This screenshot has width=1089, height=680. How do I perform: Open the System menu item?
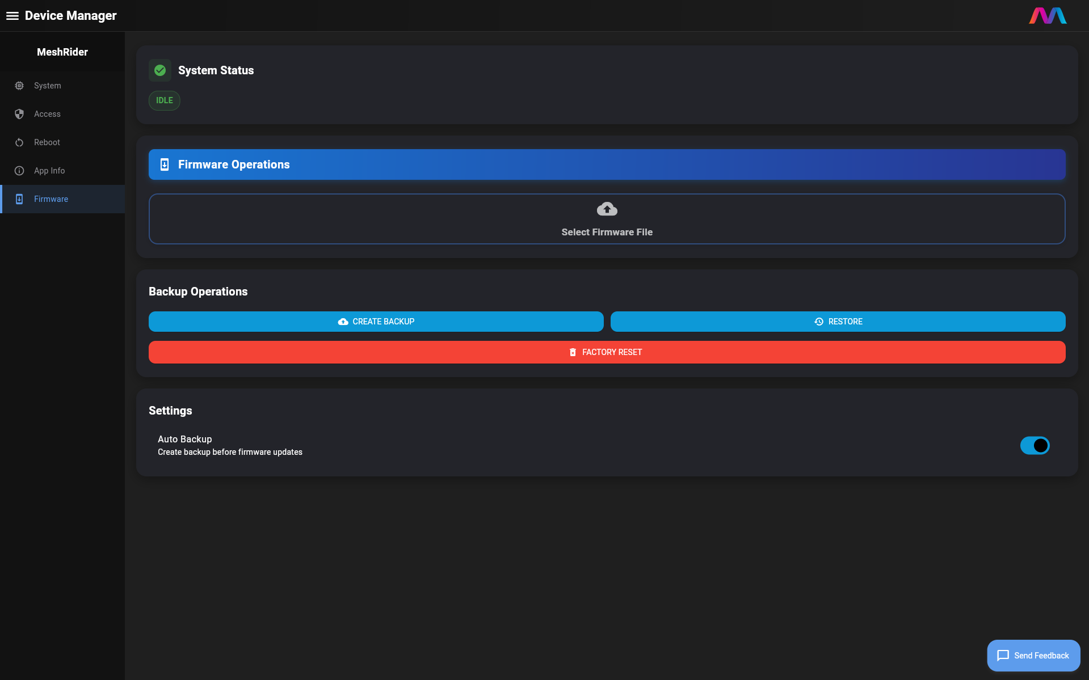click(x=62, y=86)
